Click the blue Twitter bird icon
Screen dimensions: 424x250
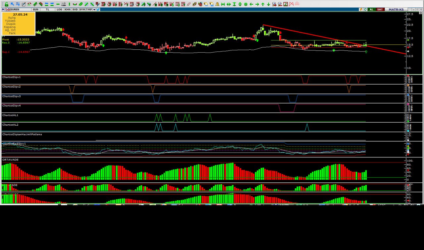tap(98, 9)
